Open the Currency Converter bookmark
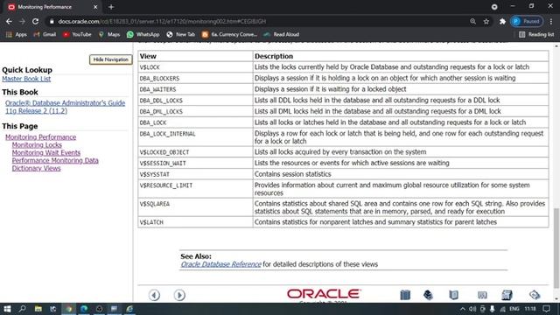The height and width of the screenshot is (315, 560). (x=229, y=35)
